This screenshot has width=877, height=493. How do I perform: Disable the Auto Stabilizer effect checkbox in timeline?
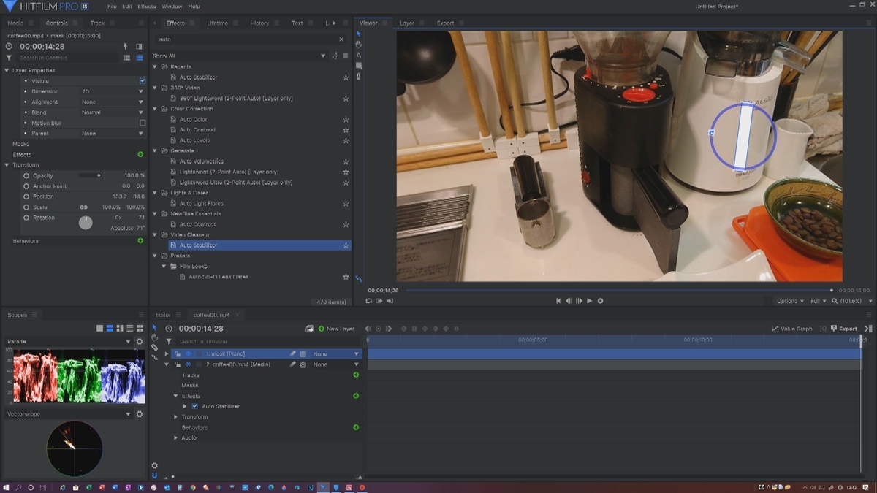(194, 406)
